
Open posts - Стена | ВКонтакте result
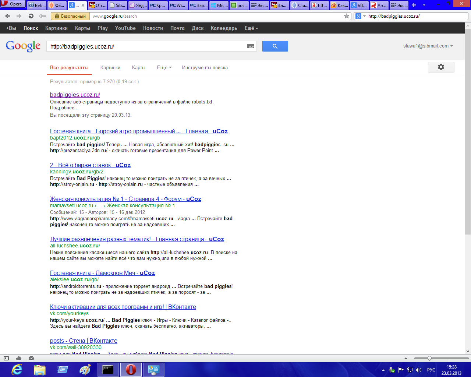(84, 341)
